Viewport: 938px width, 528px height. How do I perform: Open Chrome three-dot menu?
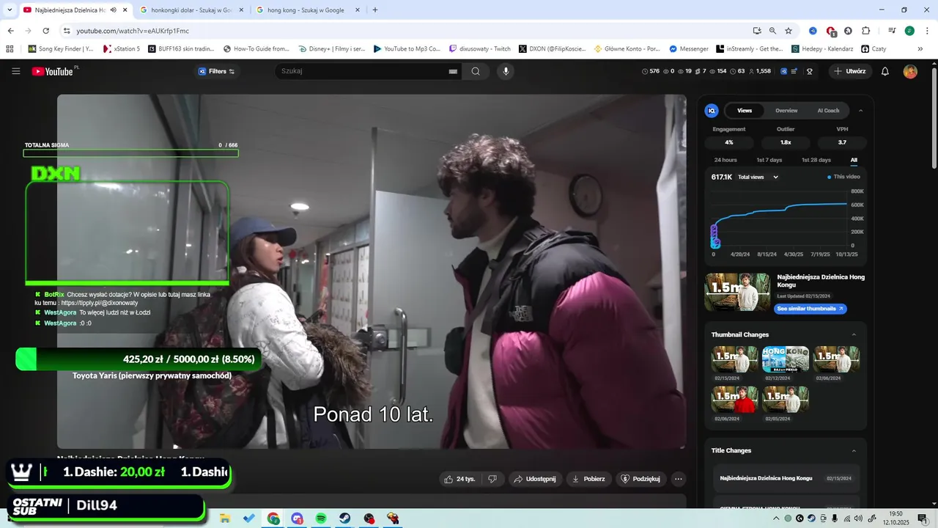[927, 31]
